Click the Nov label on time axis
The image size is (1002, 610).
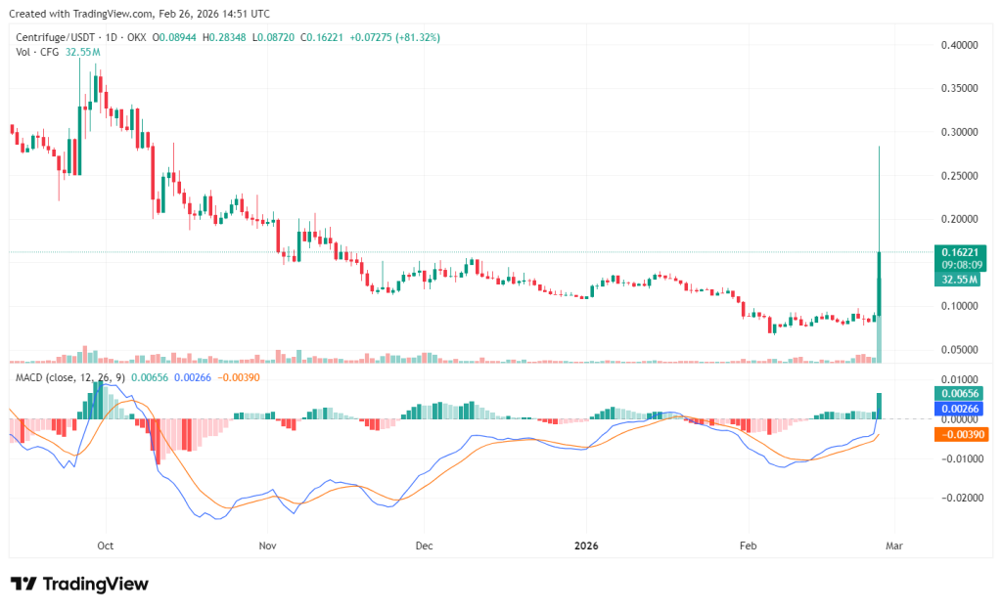click(x=268, y=546)
